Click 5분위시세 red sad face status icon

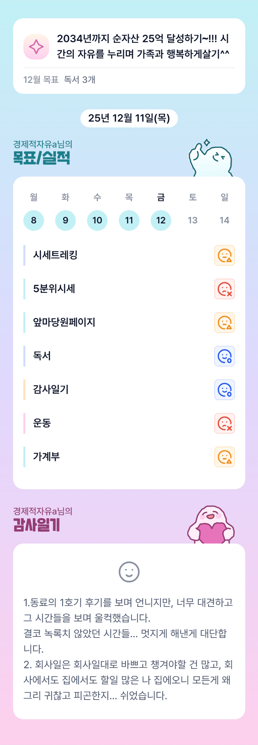click(224, 289)
